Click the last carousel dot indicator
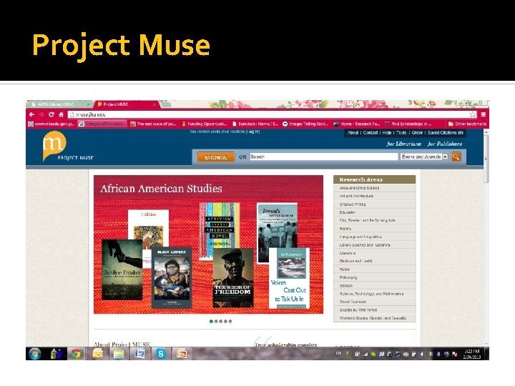Viewport: 515px width, 386px height. click(230, 322)
